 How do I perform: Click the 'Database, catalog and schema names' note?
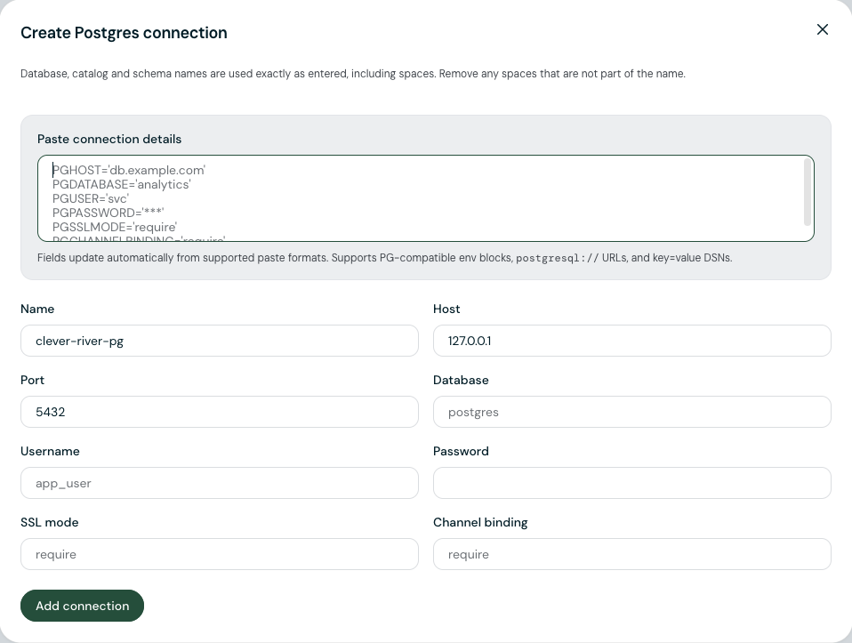point(353,74)
